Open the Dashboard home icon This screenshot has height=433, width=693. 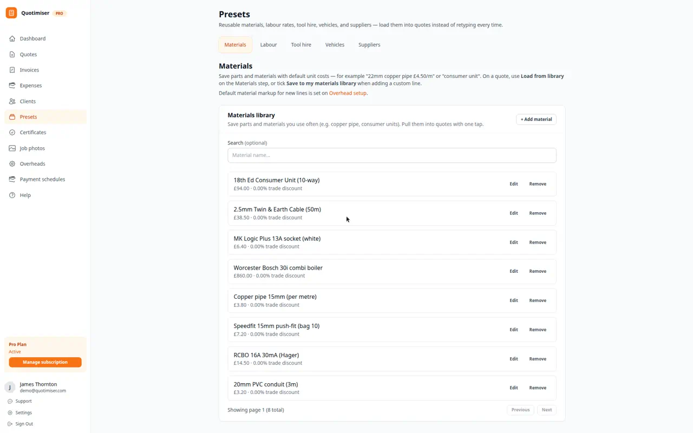(12, 38)
